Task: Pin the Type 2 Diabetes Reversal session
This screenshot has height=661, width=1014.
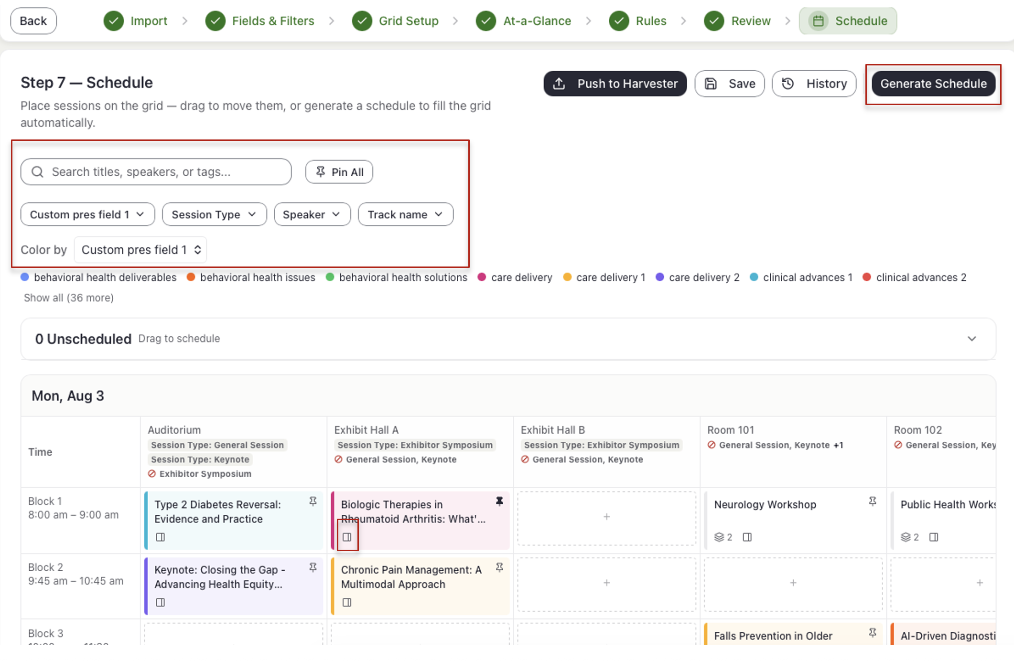Action: pos(313,501)
